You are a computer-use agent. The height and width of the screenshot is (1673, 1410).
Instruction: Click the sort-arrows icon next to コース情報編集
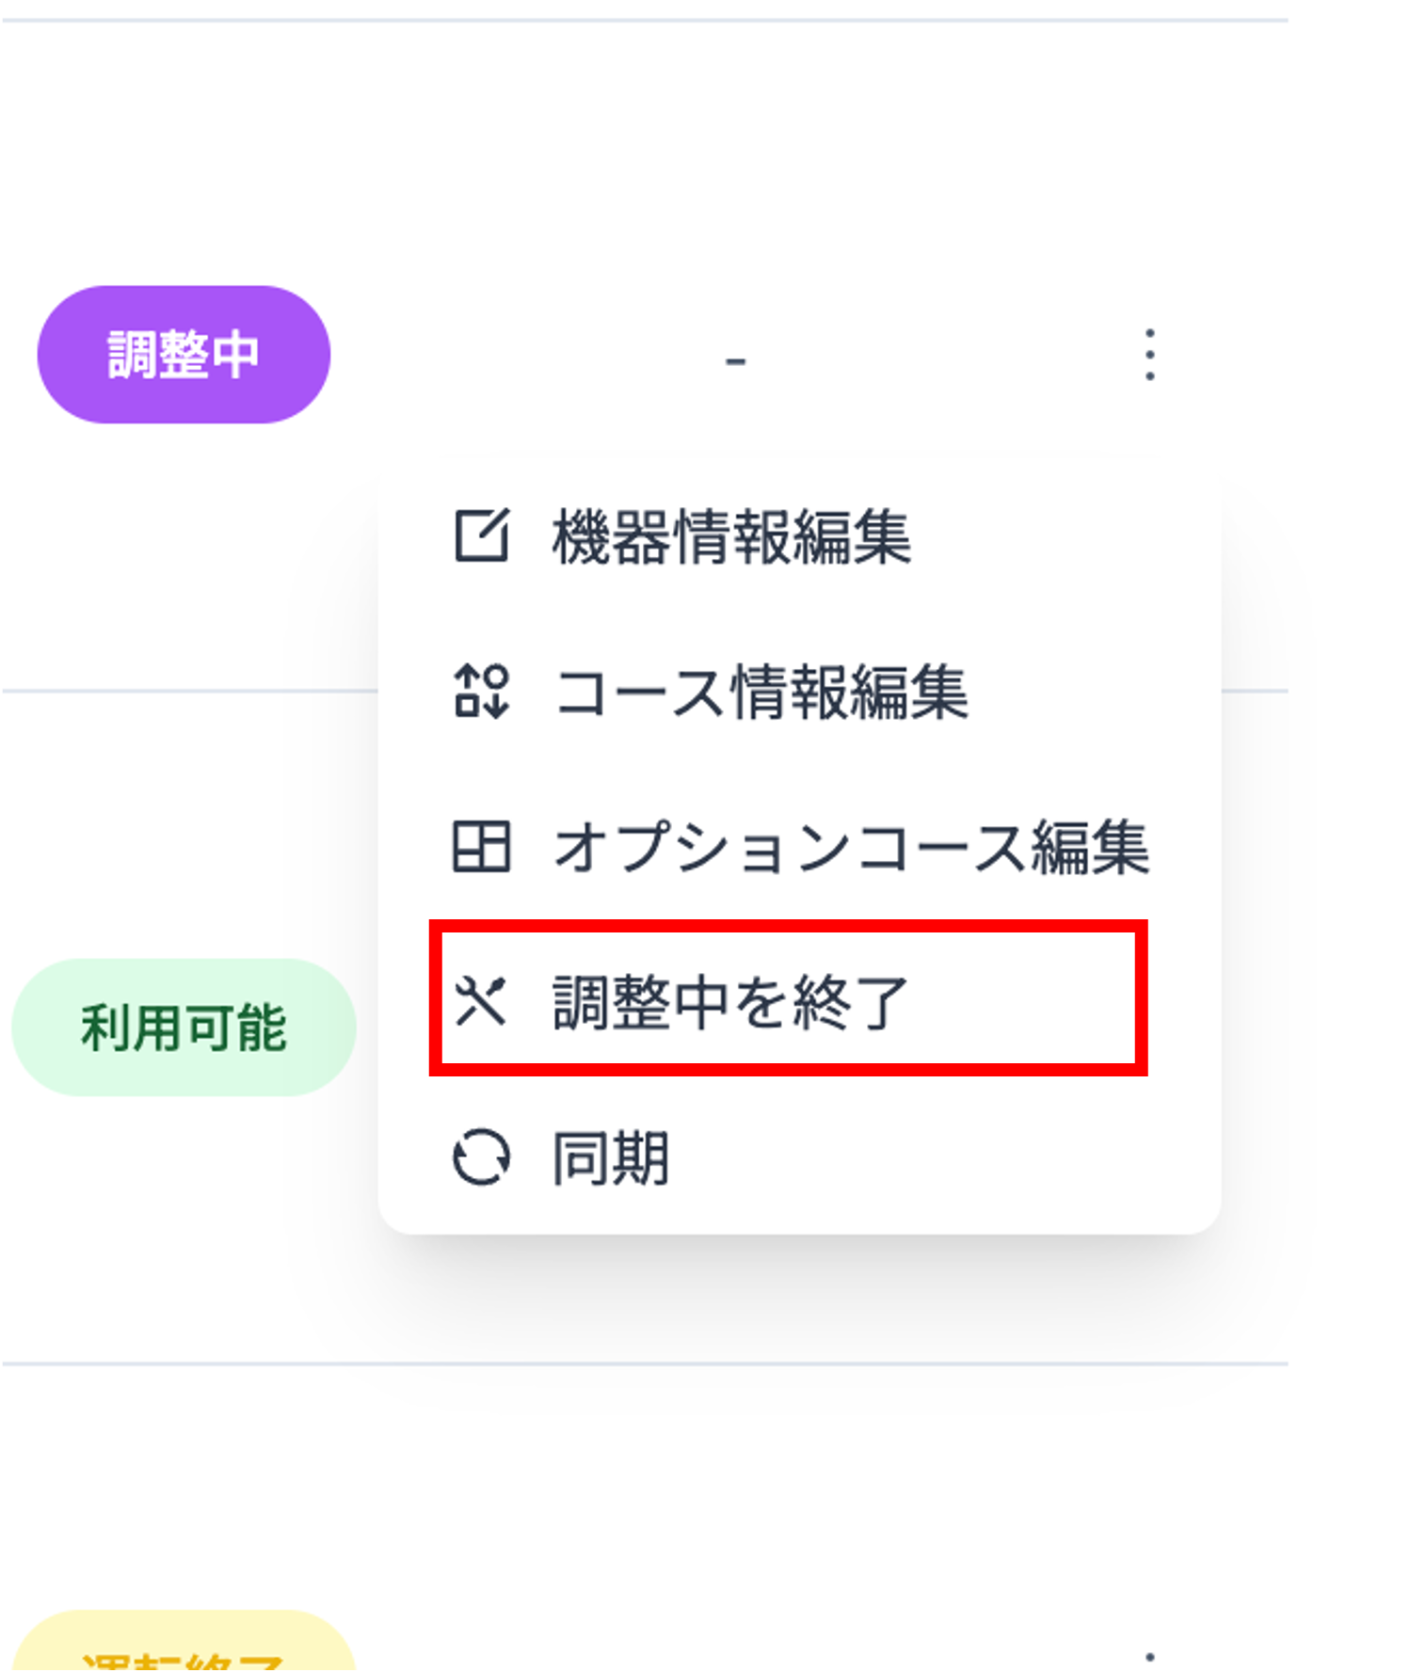483,692
